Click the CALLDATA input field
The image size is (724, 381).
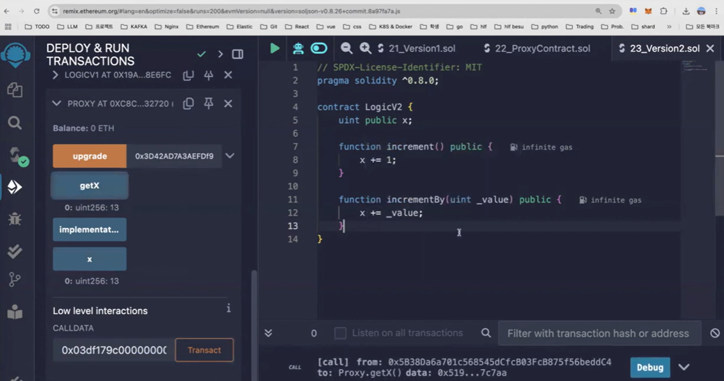114,350
